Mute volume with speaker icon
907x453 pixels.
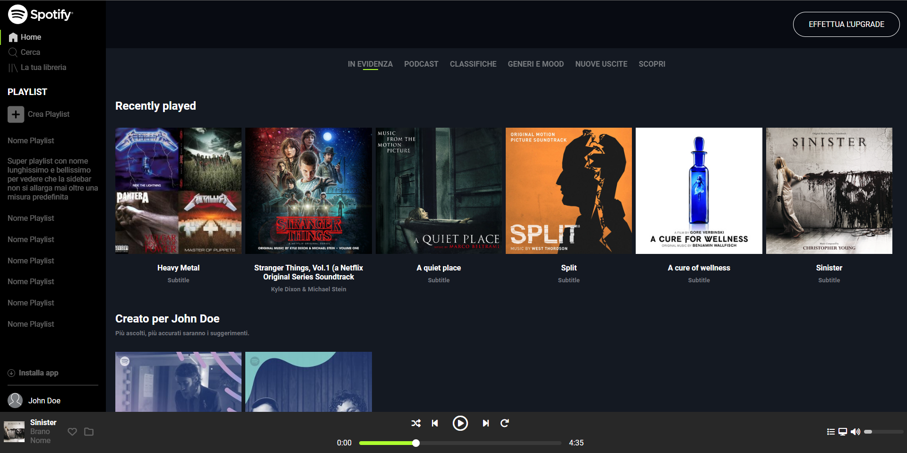[855, 432]
